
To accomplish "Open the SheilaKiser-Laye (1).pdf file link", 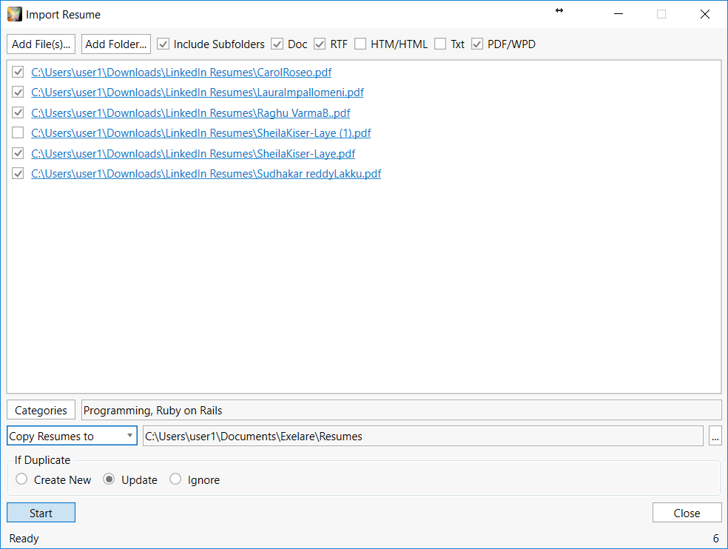I will click(x=201, y=133).
